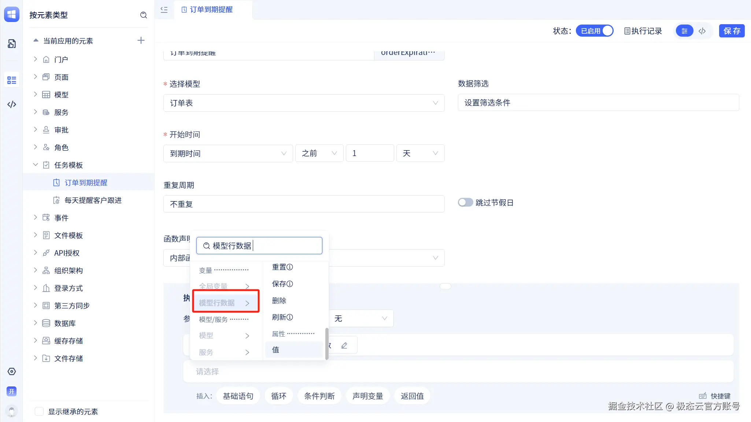Viewport: 751px width, 422px height.
Task: Open the 选择模型 订单表 dropdown
Action: (304, 103)
